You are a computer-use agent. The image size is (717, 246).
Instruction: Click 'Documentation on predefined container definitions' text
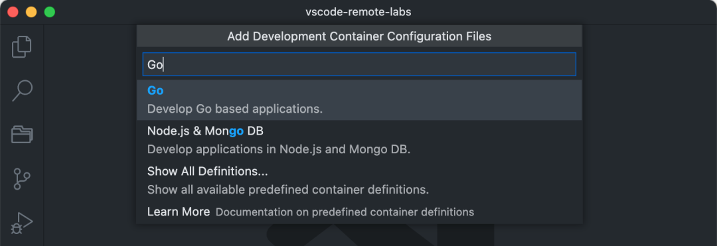(x=345, y=212)
